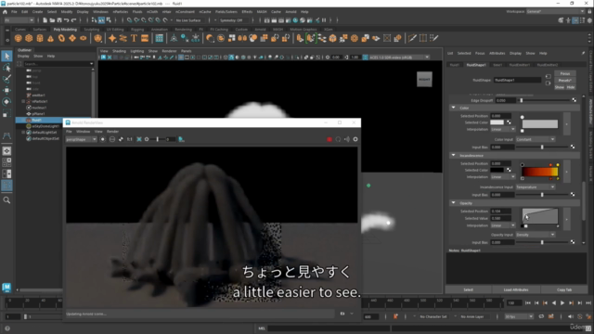Toggle the Selected Color map button in Incandescence
The image size is (594, 334).
click(509, 170)
